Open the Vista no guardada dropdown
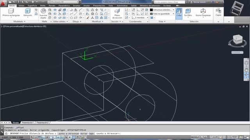 [162, 14]
